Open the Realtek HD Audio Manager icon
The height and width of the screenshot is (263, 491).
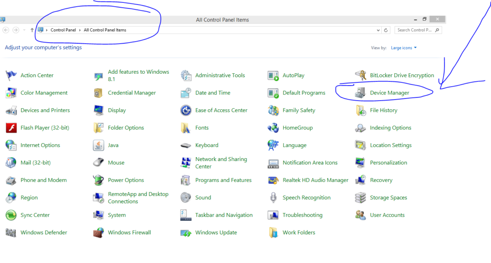tap(273, 180)
